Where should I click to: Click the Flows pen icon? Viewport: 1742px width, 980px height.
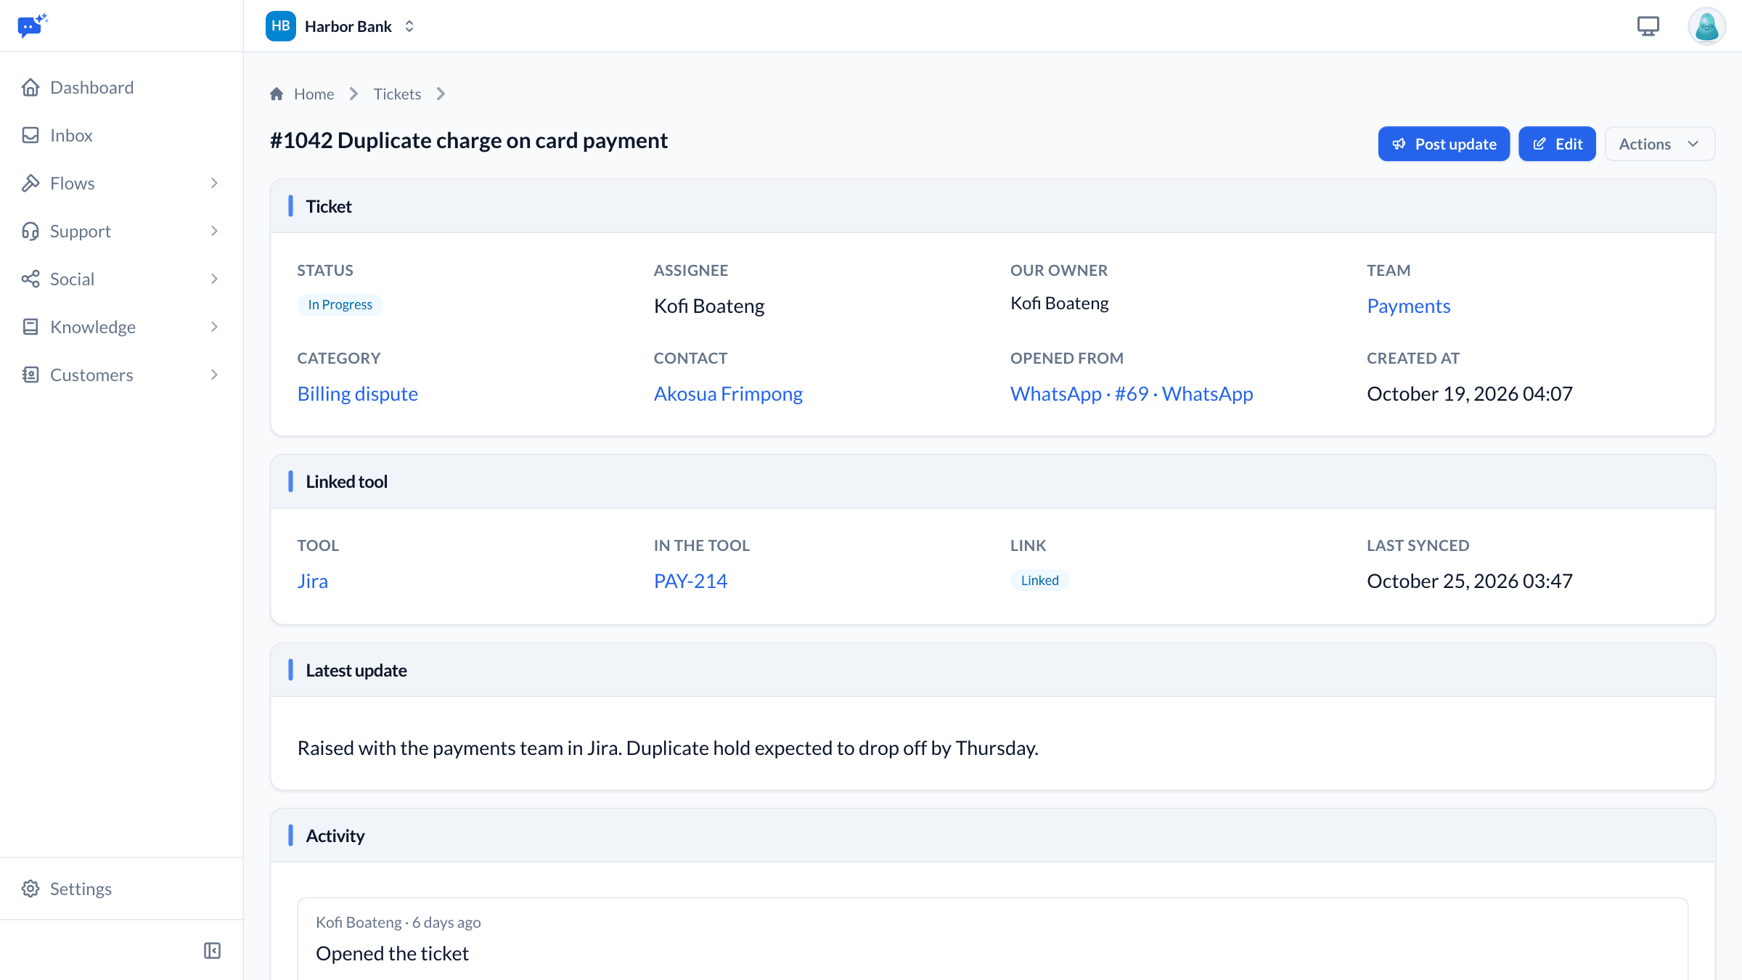30,183
